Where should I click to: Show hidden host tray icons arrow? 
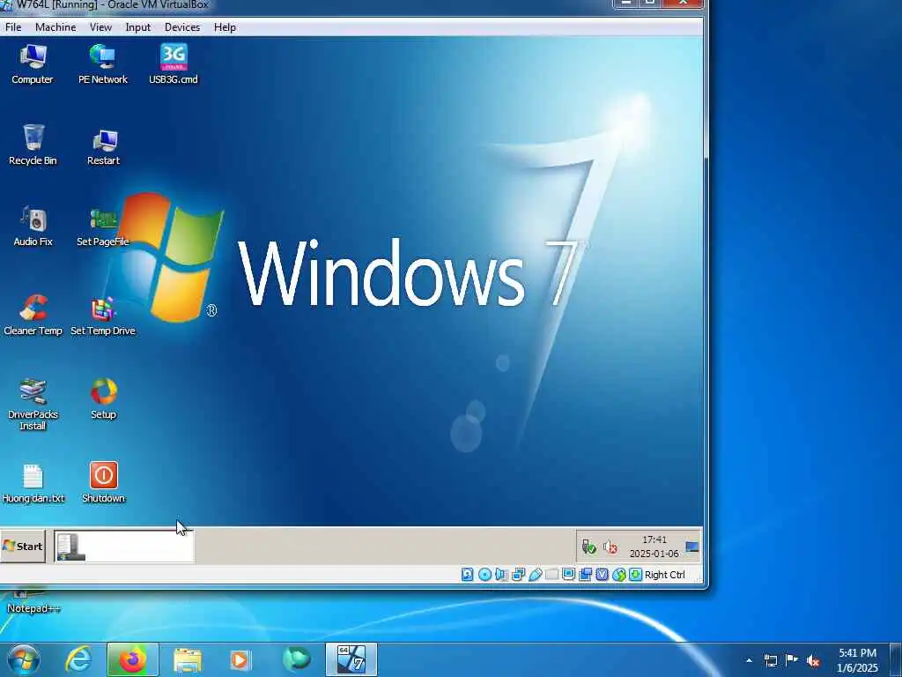(x=749, y=660)
